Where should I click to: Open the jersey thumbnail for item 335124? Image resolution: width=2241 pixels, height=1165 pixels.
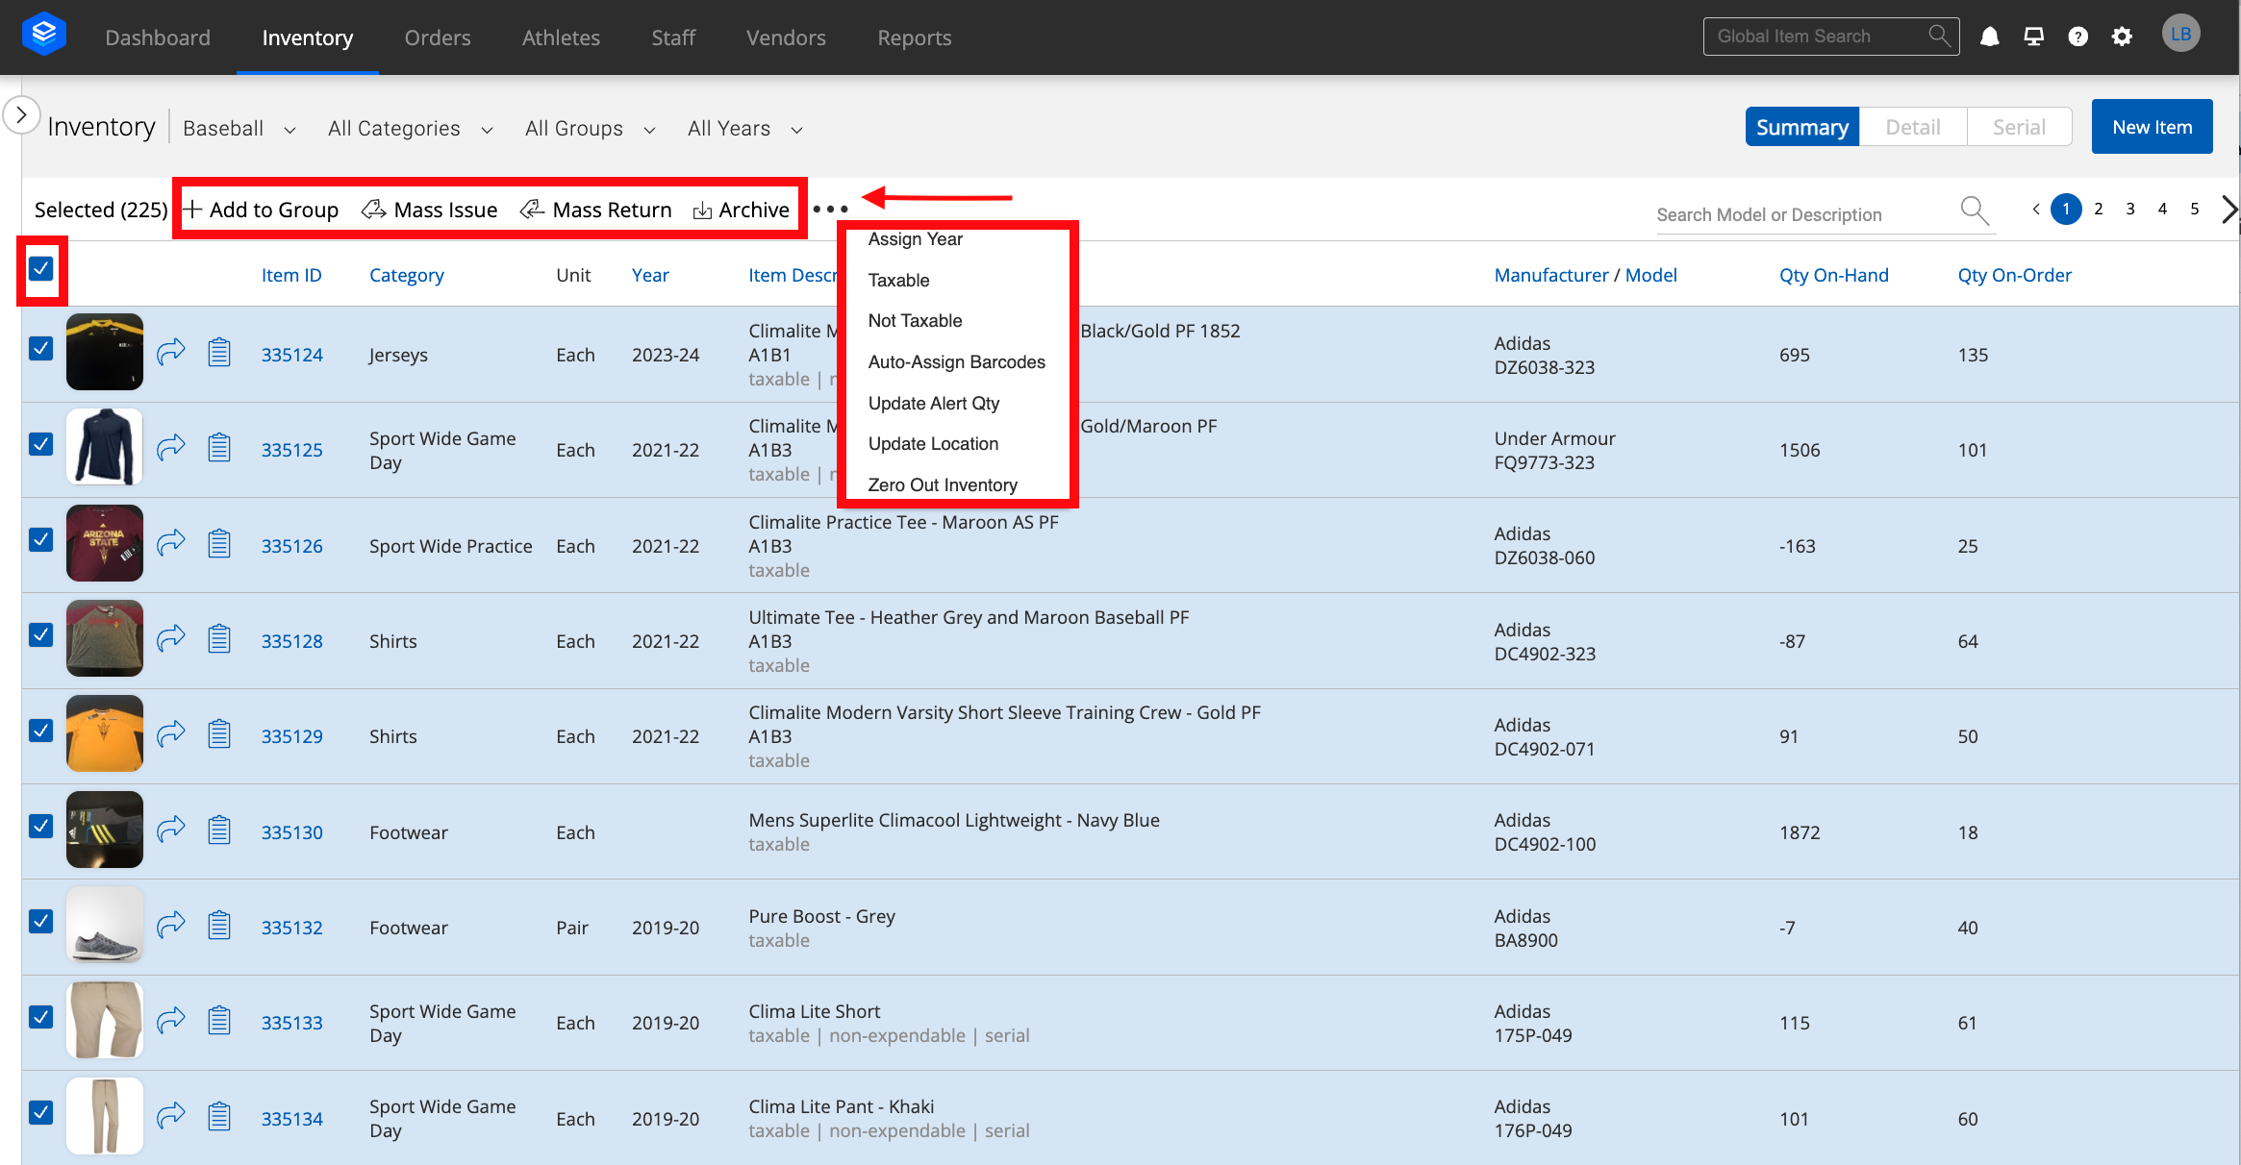[x=104, y=352]
